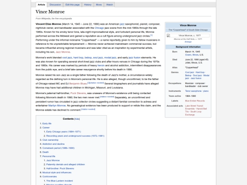Jump to the Personal life section
Screen dimensions: 247x185
pyautogui.click(x=48, y=156)
